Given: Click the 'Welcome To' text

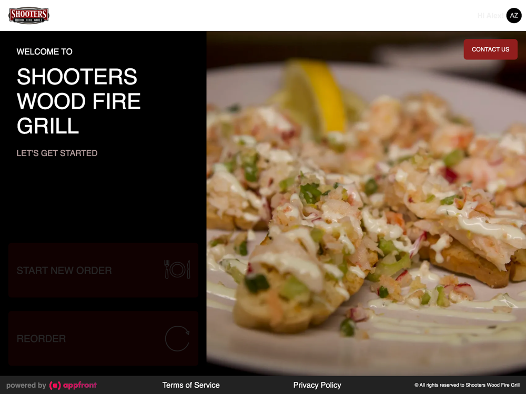Looking at the screenshot, I should point(44,51).
